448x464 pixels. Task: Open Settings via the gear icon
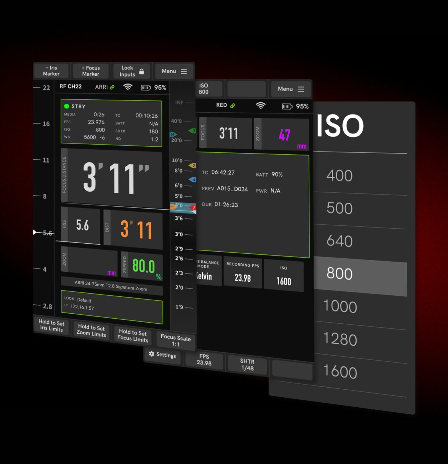point(152,354)
